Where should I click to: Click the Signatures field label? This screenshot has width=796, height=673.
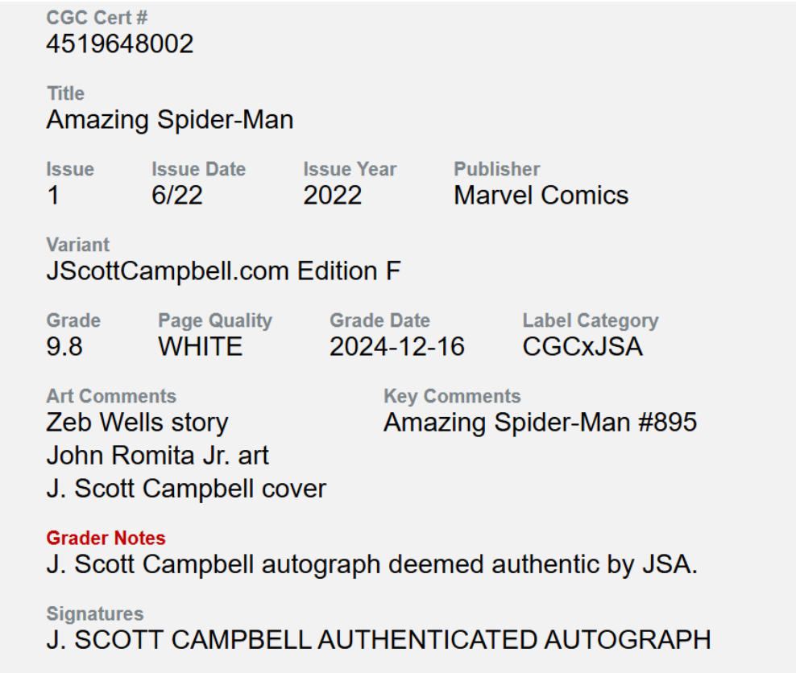pyautogui.click(x=95, y=613)
